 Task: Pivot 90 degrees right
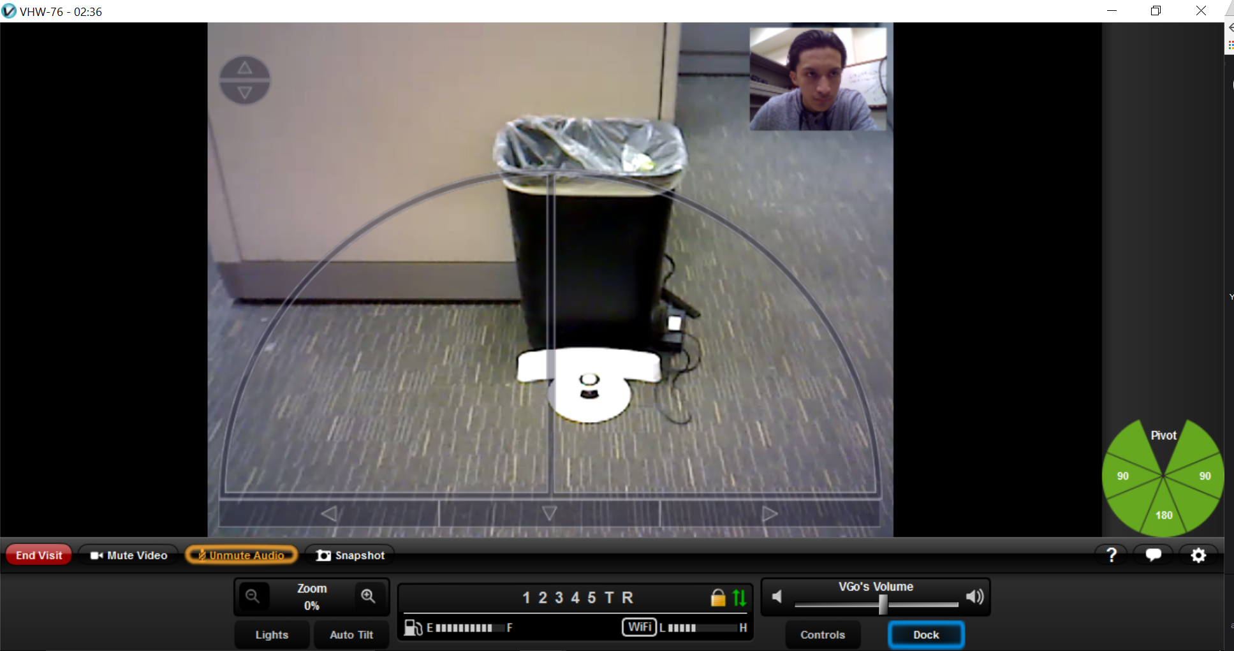tap(1205, 476)
